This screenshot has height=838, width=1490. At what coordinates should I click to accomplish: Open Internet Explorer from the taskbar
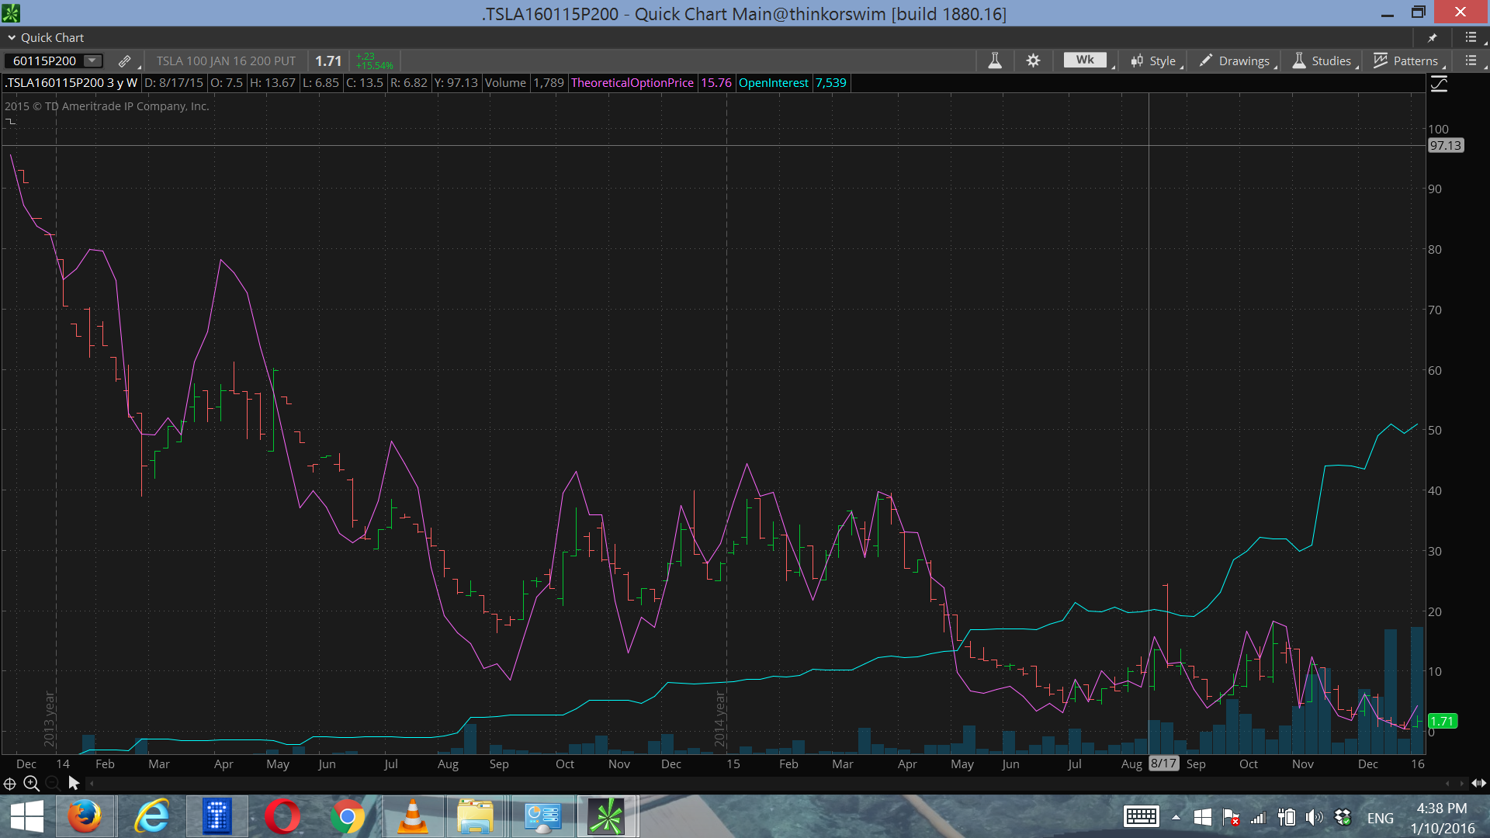(x=151, y=816)
